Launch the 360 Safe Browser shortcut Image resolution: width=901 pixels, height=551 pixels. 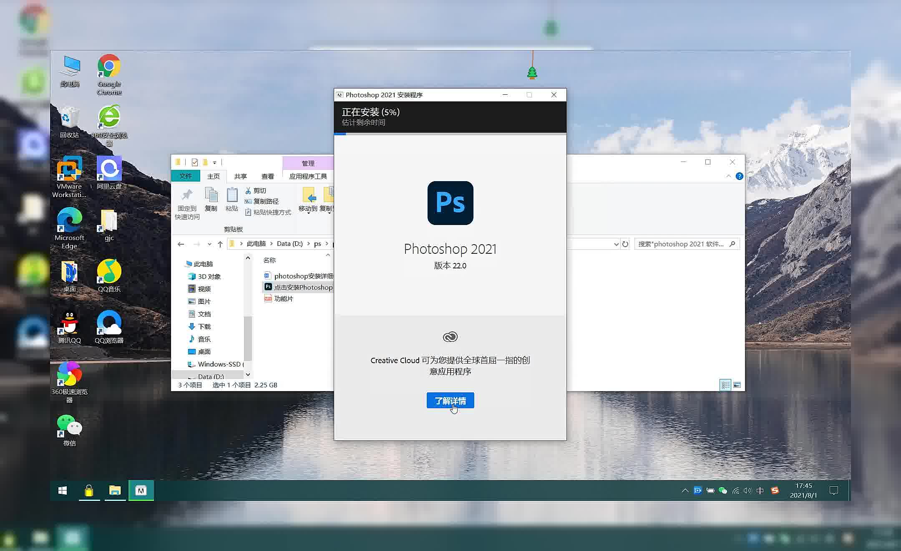(x=109, y=125)
